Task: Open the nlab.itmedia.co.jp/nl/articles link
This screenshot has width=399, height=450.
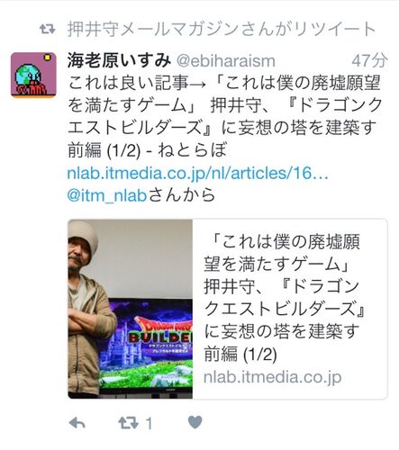Action: 197,173
